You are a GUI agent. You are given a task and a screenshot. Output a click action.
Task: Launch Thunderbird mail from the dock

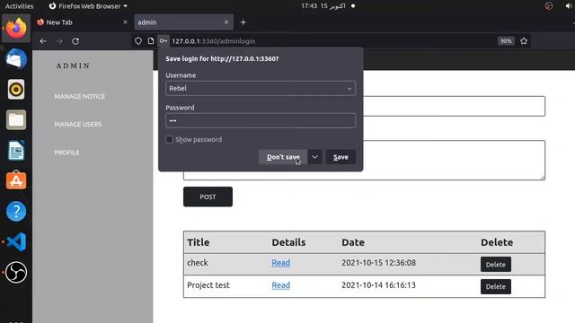pyautogui.click(x=16, y=58)
